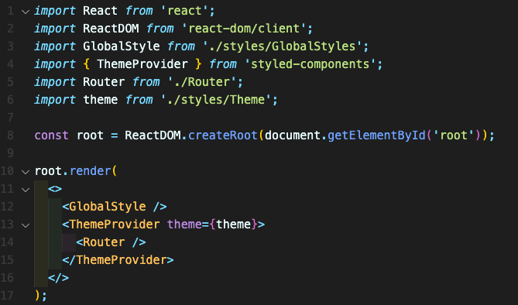Click the theme attribute name on line 13
The height and width of the screenshot is (305, 518).
click(184, 224)
